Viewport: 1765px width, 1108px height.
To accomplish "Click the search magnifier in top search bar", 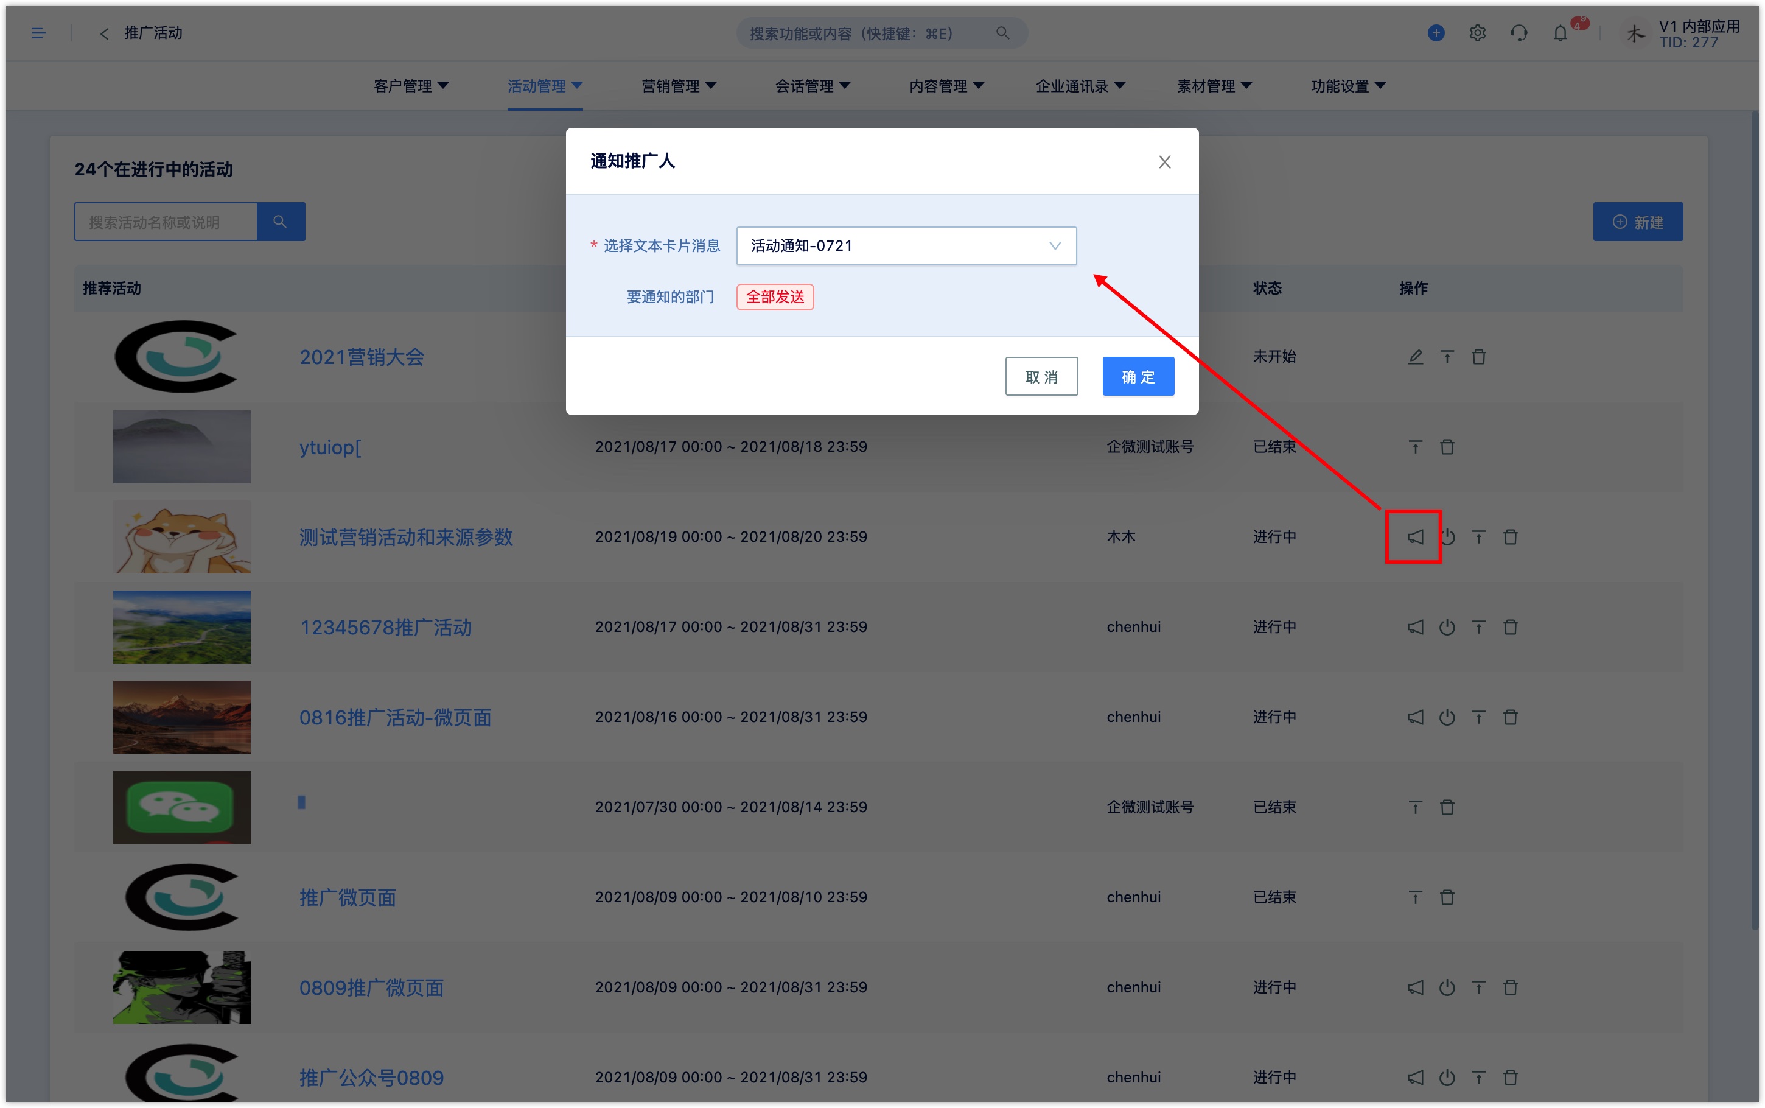I will click(1002, 33).
